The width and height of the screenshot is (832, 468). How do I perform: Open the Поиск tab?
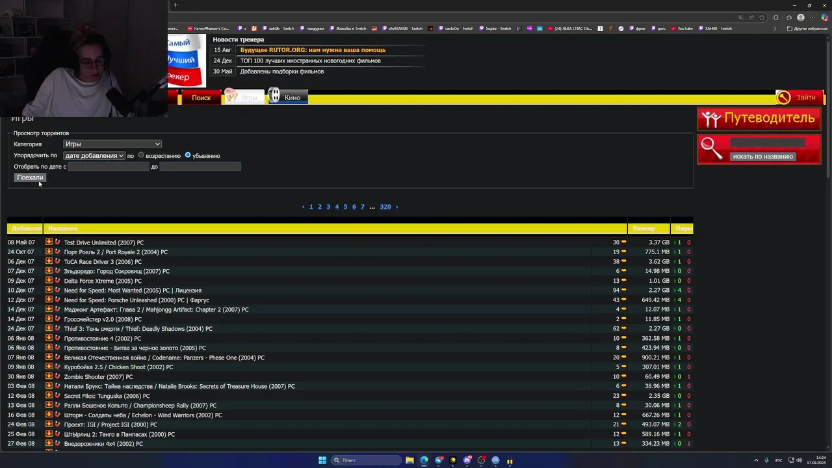[x=201, y=97]
